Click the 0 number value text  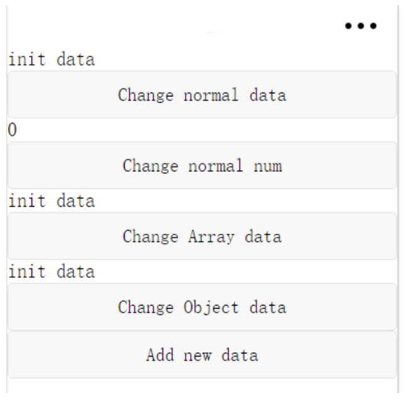[11, 131]
